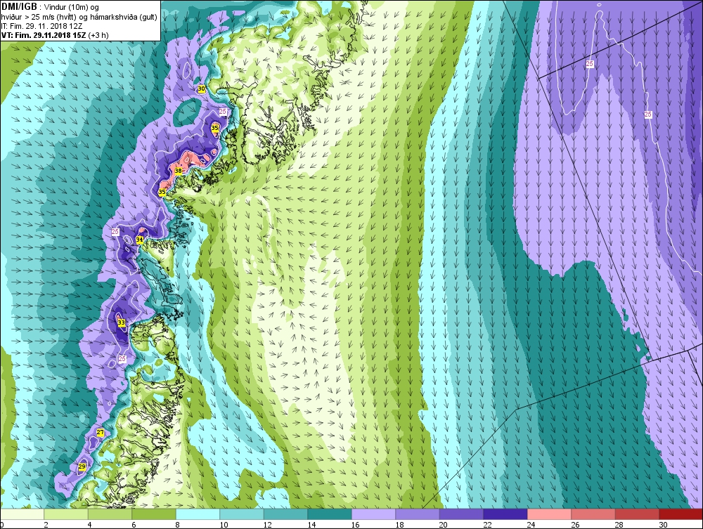Click the legend scale number 10
The width and height of the screenshot is (703, 529).
click(224, 525)
